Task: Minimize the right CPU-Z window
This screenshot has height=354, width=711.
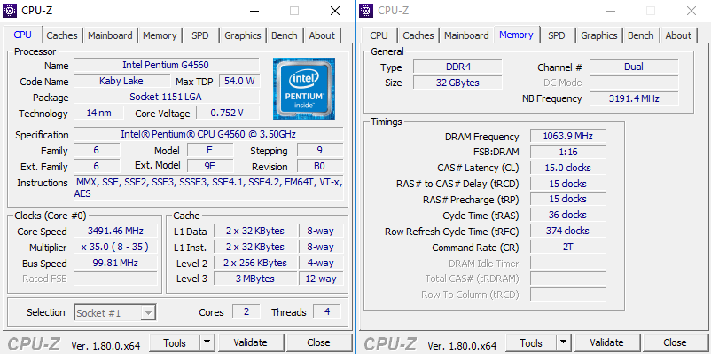Action: coord(612,11)
